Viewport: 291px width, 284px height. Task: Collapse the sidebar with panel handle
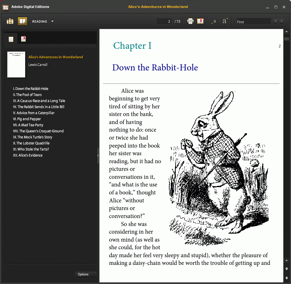tap(98, 156)
